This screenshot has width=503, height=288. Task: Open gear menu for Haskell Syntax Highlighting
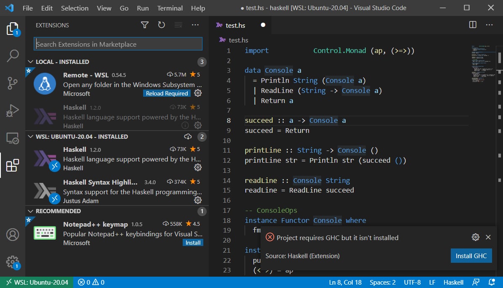click(x=198, y=200)
